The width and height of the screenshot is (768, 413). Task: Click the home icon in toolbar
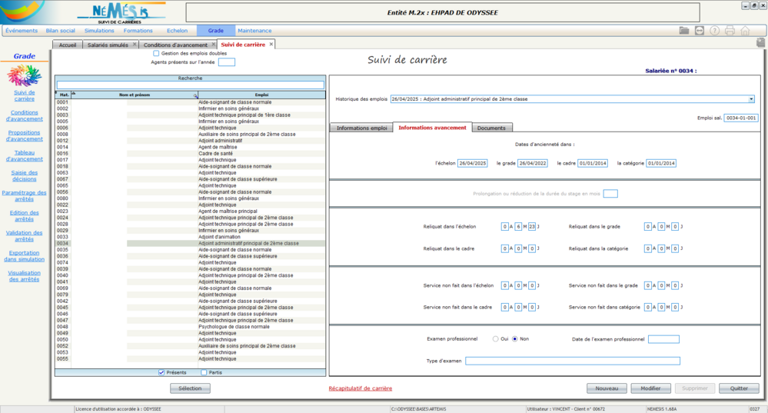(x=745, y=31)
